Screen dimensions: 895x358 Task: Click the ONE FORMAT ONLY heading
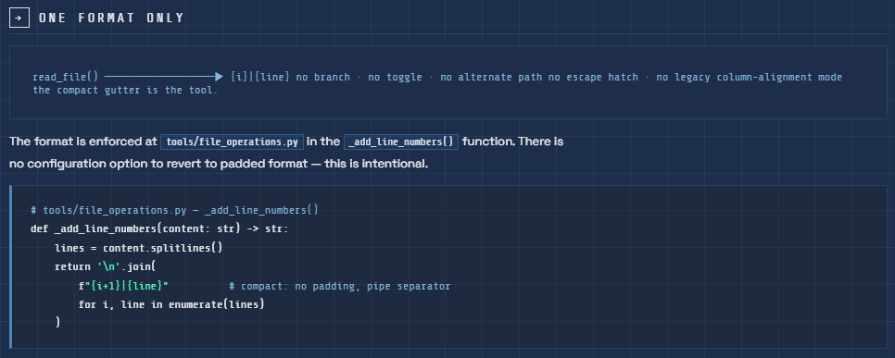tap(111, 18)
